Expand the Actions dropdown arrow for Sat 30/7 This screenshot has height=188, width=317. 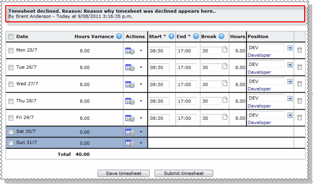(141, 132)
